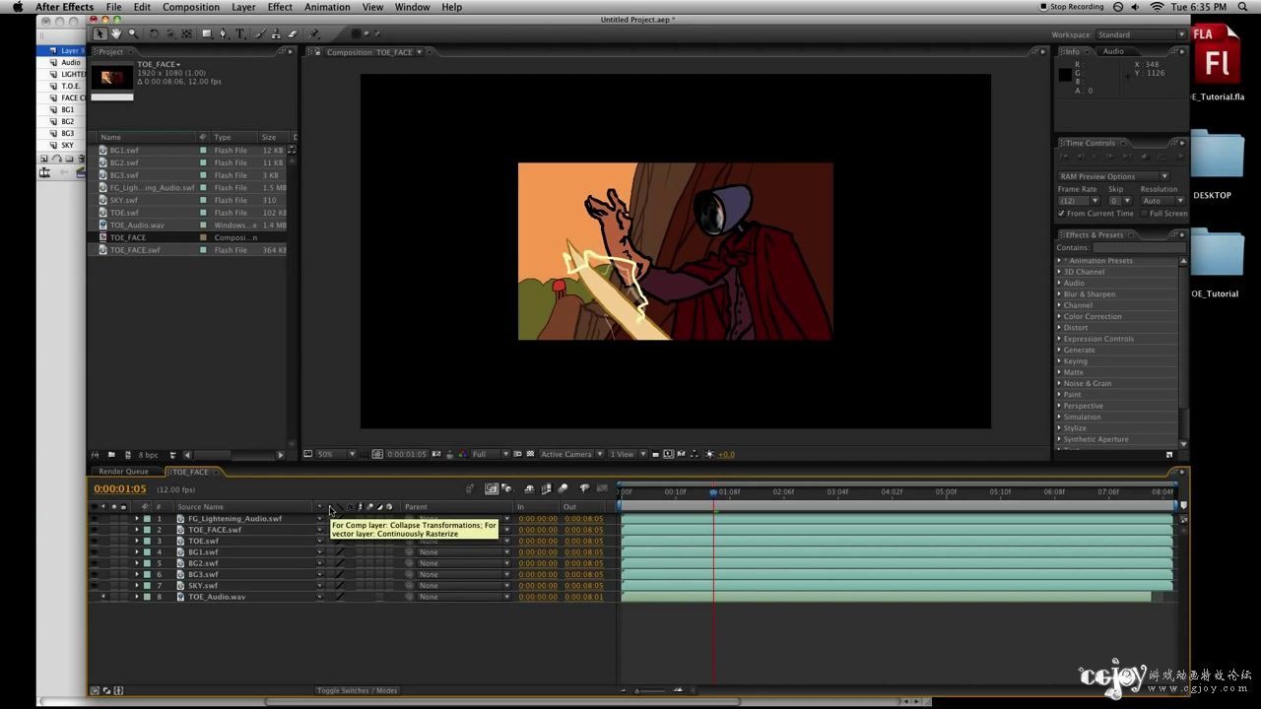The width and height of the screenshot is (1261, 709).
Task: Toggle continuously rasterize switch for SKY.swf
Action: pyautogui.click(x=329, y=586)
